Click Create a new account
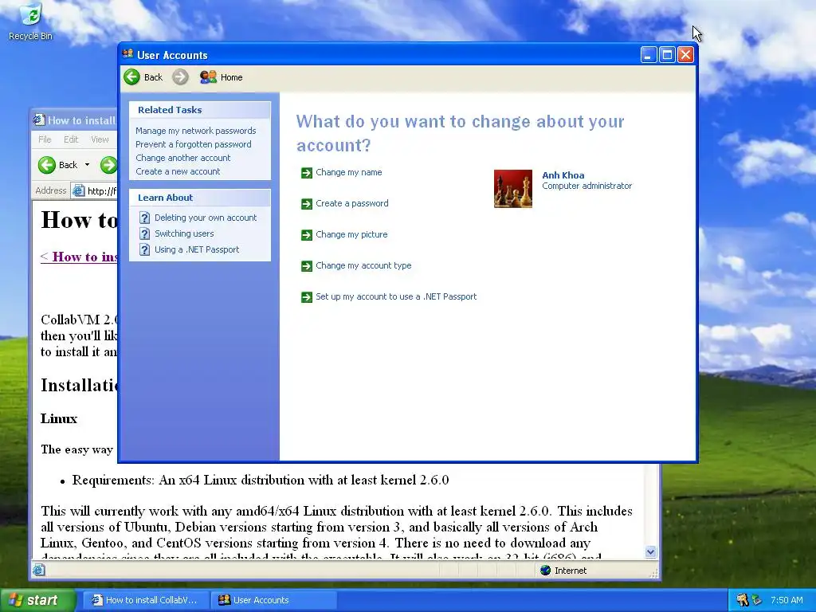The height and width of the screenshot is (612, 816). pyautogui.click(x=178, y=171)
